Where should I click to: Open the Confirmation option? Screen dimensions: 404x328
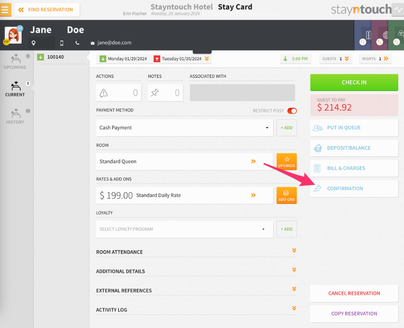(x=354, y=189)
